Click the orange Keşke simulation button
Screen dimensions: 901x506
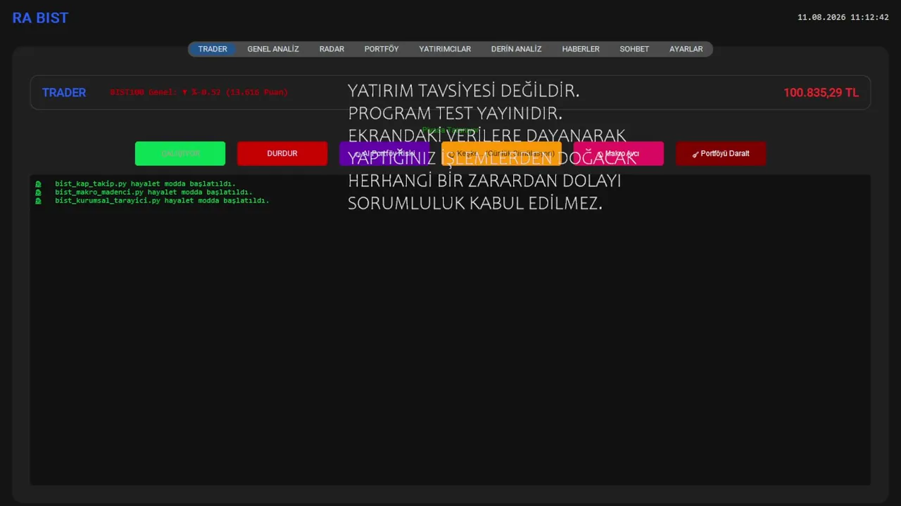[501, 153]
